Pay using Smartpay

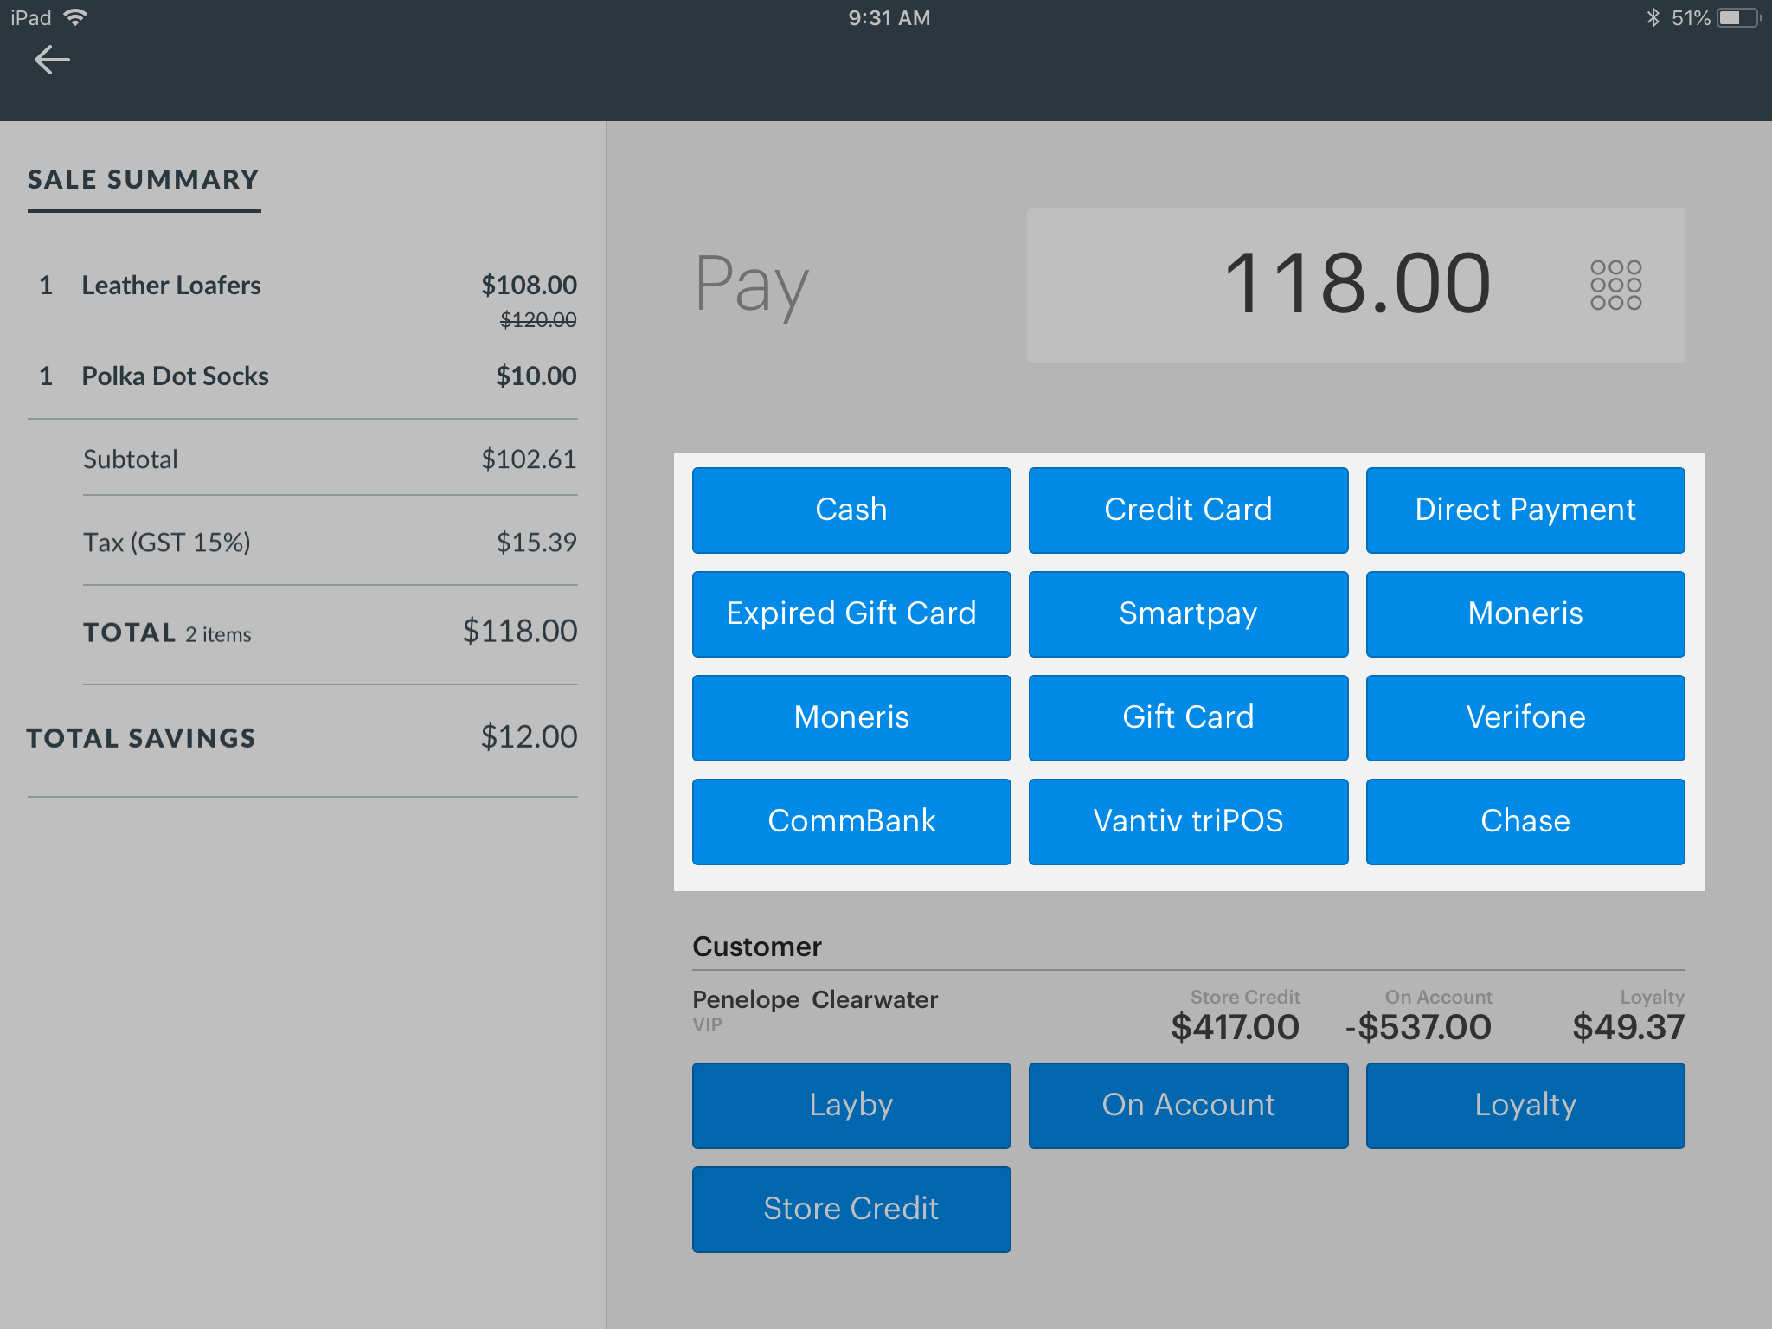[x=1187, y=613]
